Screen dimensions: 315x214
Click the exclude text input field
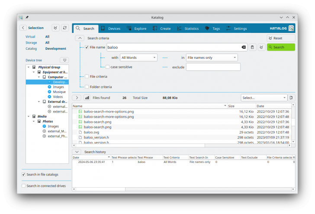pos(213,67)
